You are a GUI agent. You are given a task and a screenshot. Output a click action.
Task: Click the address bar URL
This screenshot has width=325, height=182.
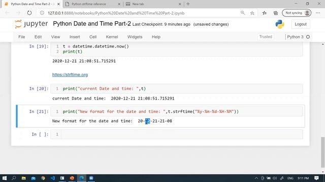coord(116,13)
